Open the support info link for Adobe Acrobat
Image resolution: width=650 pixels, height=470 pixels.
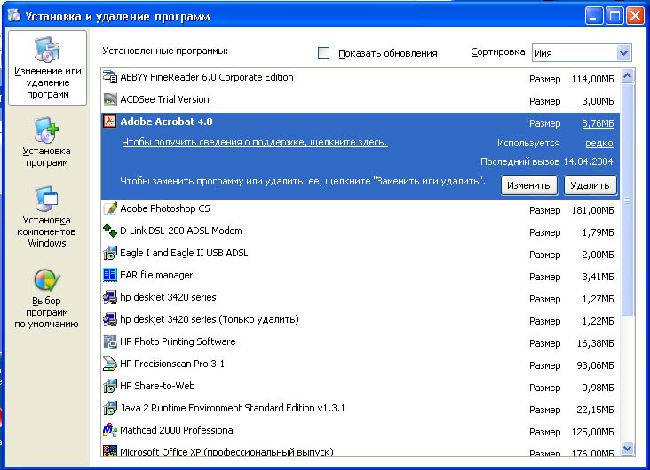[x=255, y=142]
